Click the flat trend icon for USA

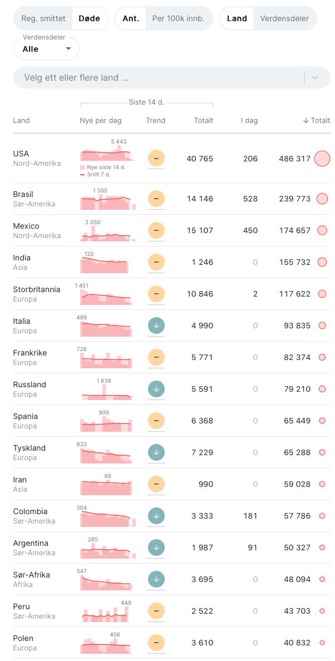(156, 159)
